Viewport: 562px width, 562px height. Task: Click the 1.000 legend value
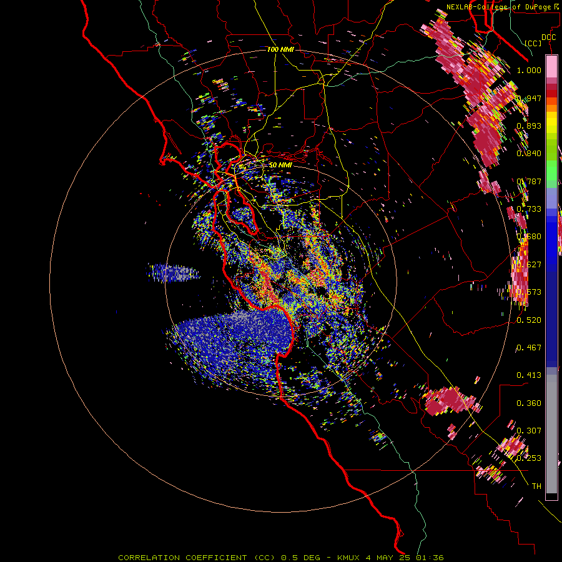click(x=529, y=70)
